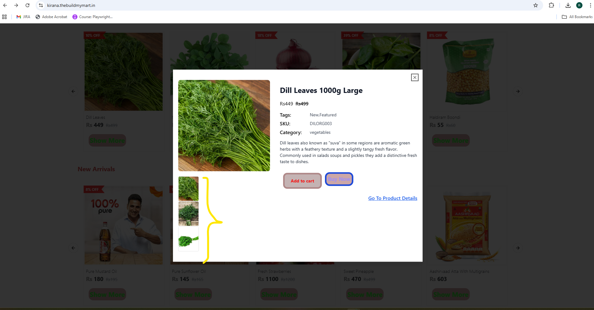Click the 'Haldiram Boondi' product name
Screen dimensions: 594x310
[x=445, y=117]
